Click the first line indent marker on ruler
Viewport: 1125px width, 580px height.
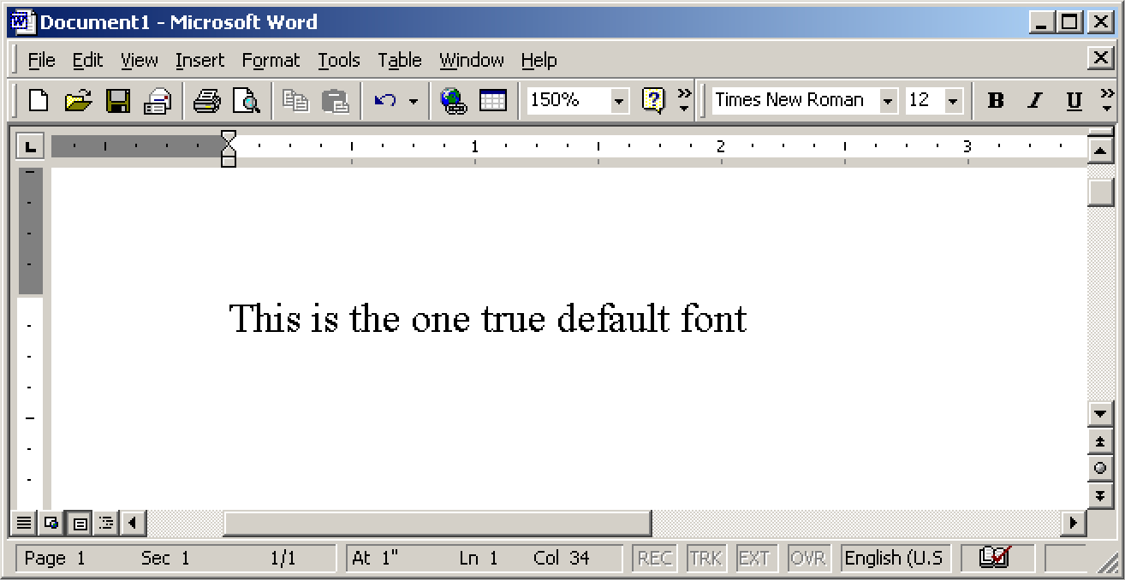[x=228, y=138]
